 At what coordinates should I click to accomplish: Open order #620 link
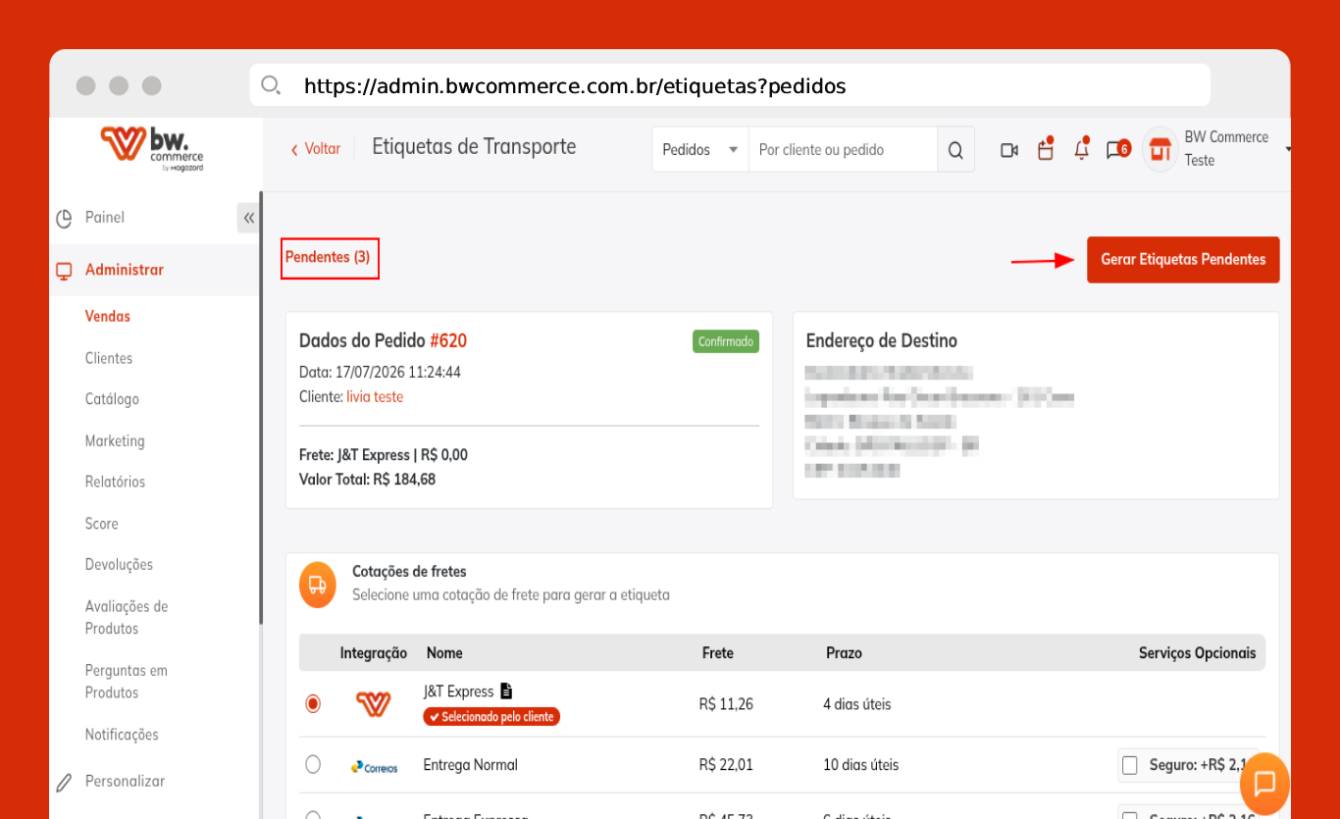click(448, 341)
